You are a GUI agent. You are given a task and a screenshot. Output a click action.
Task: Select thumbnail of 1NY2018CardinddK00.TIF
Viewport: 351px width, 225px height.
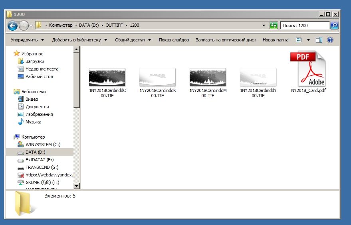coord(157,77)
